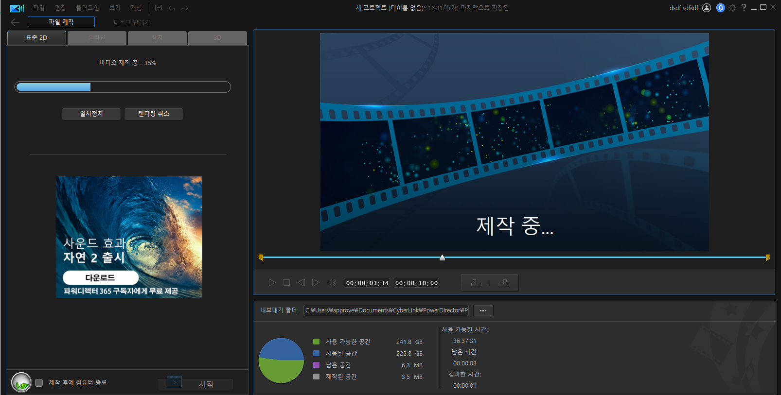Viewport: 781px width, 395px height.
Task: Open the notification bell icon
Action: point(721,8)
